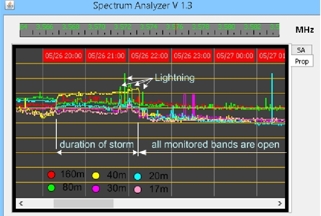Click the 05/26 21:00 time marker

[x=106, y=56]
